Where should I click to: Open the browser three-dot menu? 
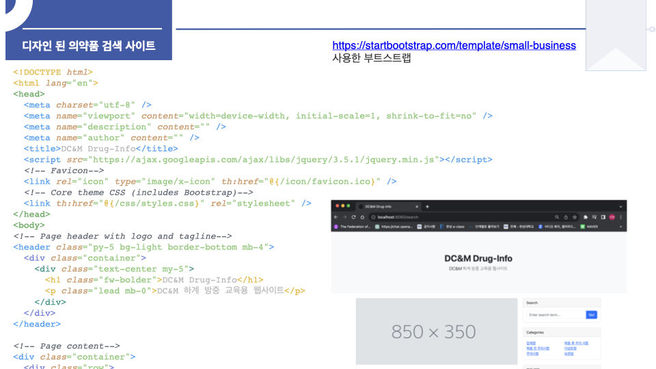(621, 217)
